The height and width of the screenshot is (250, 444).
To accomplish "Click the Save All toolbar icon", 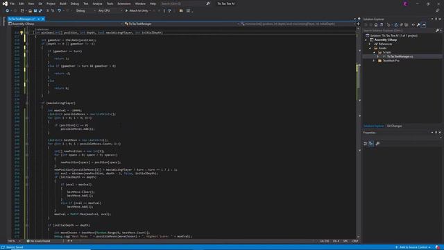I will click(x=40, y=11).
